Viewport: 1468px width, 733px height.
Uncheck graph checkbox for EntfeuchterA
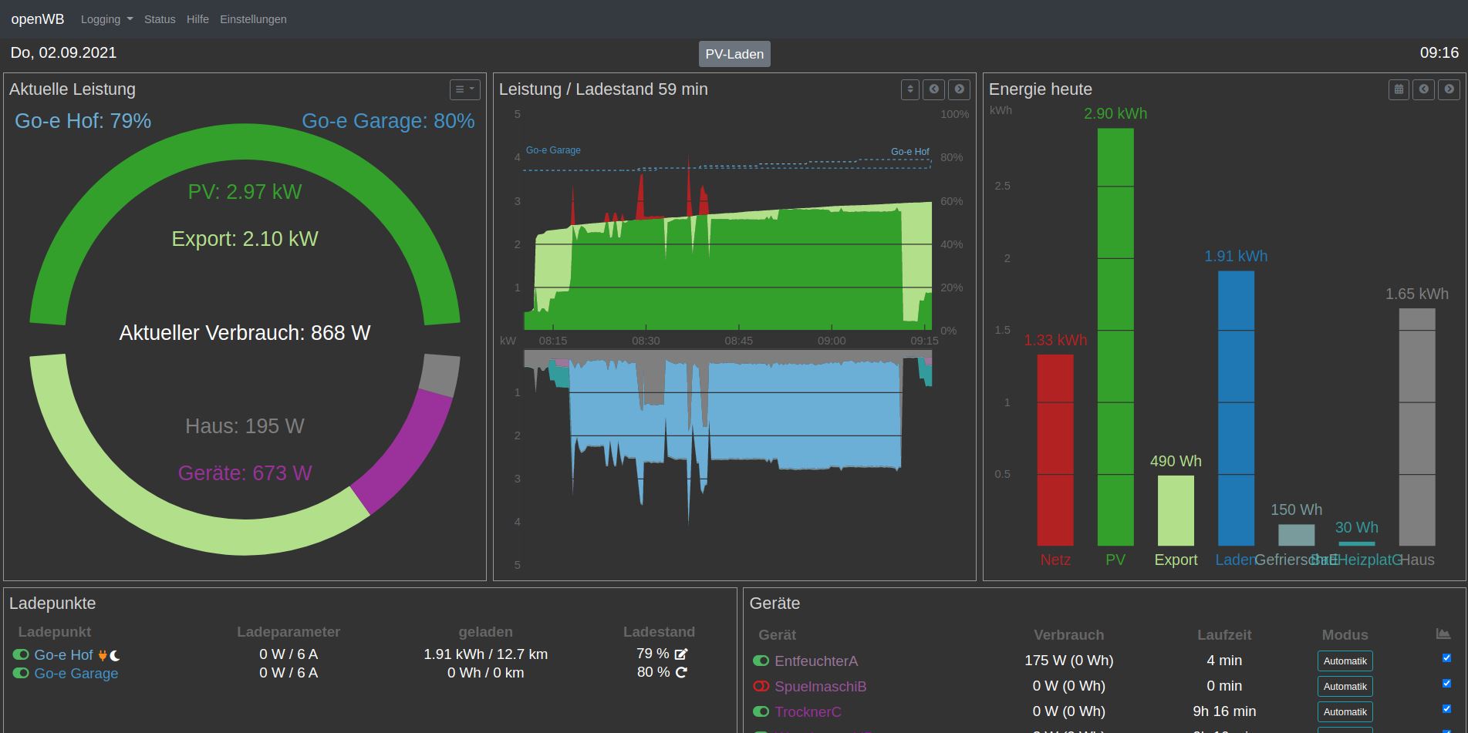click(x=1446, y=658)
